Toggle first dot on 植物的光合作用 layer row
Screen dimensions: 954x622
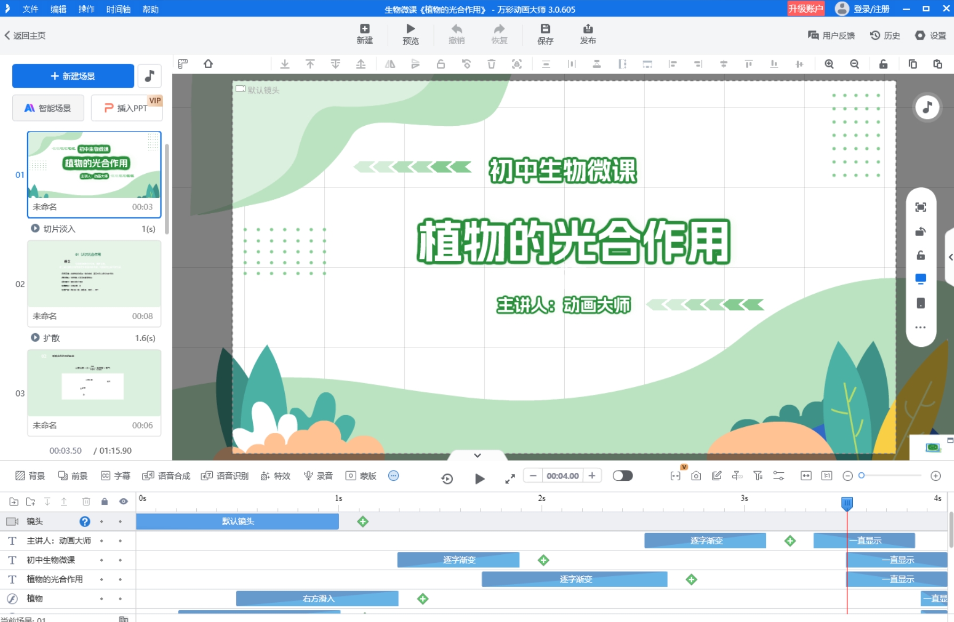[x=101, y=579]
